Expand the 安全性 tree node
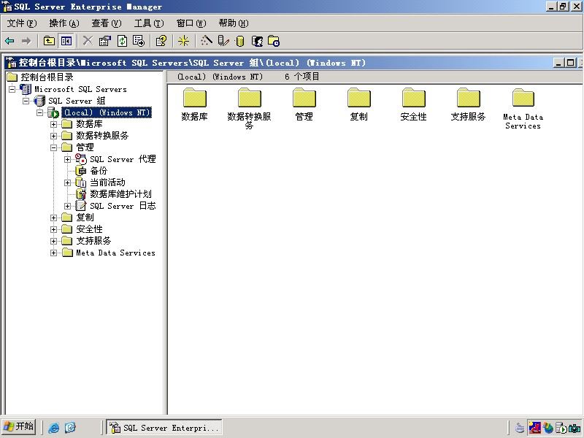The image size is (584, 438). 53,229
